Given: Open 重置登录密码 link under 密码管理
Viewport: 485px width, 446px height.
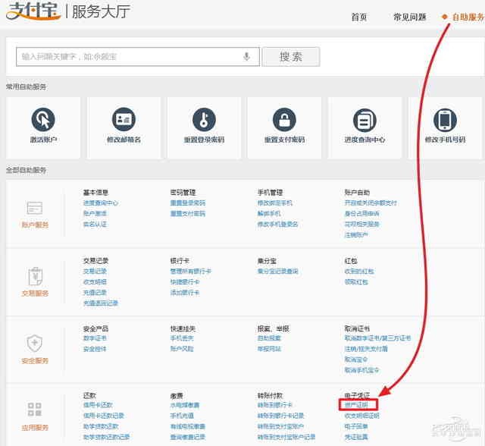Looking at the screenshot, I should point(188,203).
